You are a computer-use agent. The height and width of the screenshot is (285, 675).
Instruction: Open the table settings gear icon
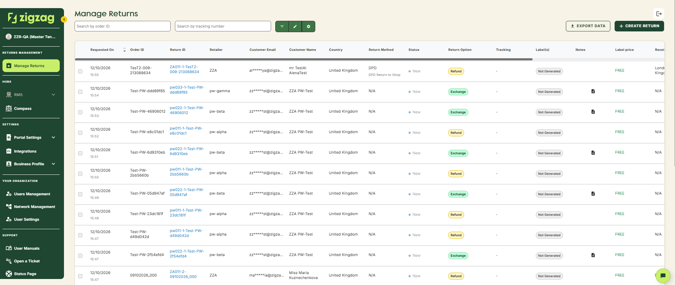[309, 26]
